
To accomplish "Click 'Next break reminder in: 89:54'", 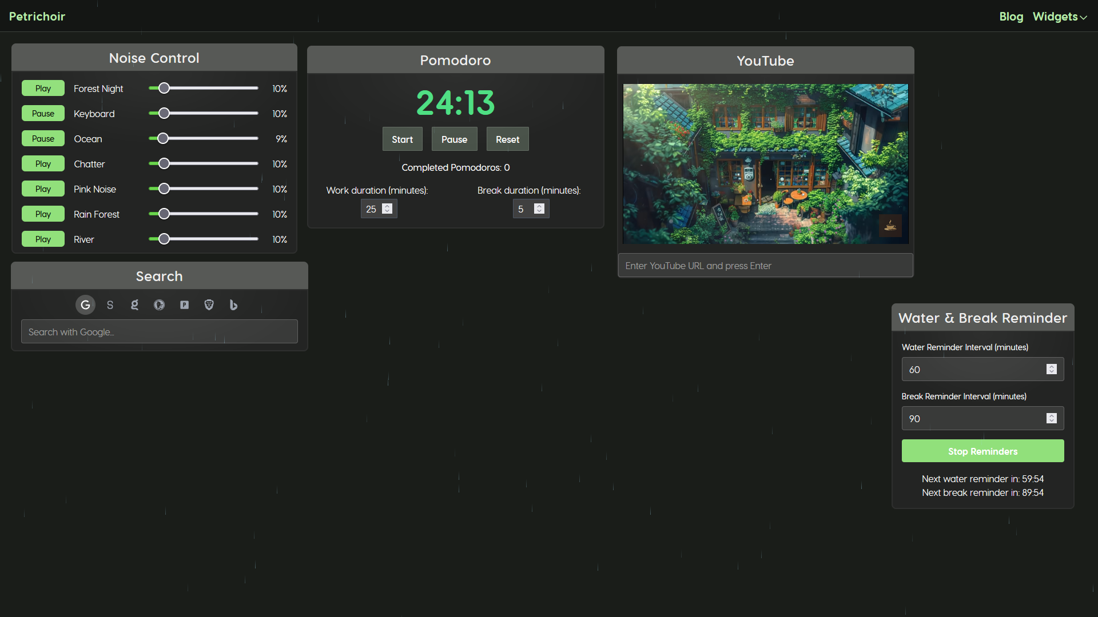I will (982, 492).
